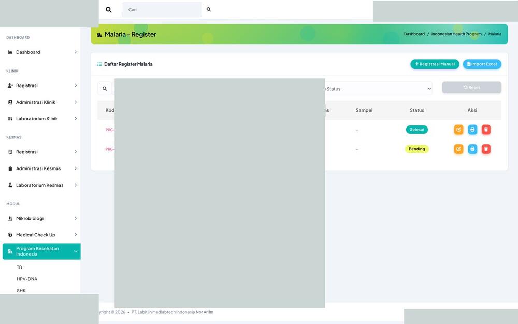Click the Malaria - Register title icon

tap(99, 35)
